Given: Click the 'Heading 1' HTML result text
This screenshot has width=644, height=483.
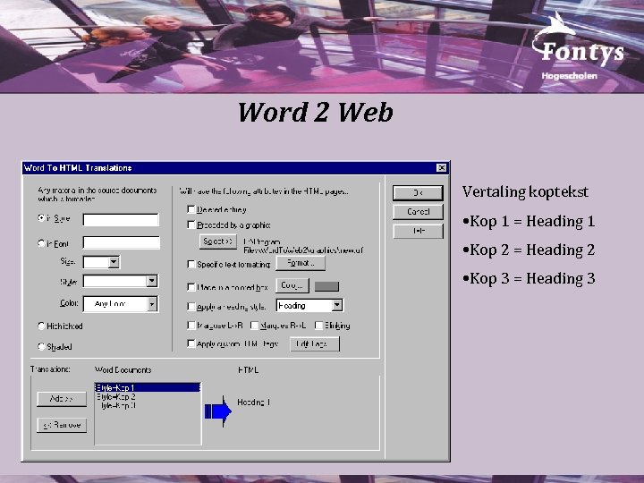Looking at the screenshot, I should [253, 402].
